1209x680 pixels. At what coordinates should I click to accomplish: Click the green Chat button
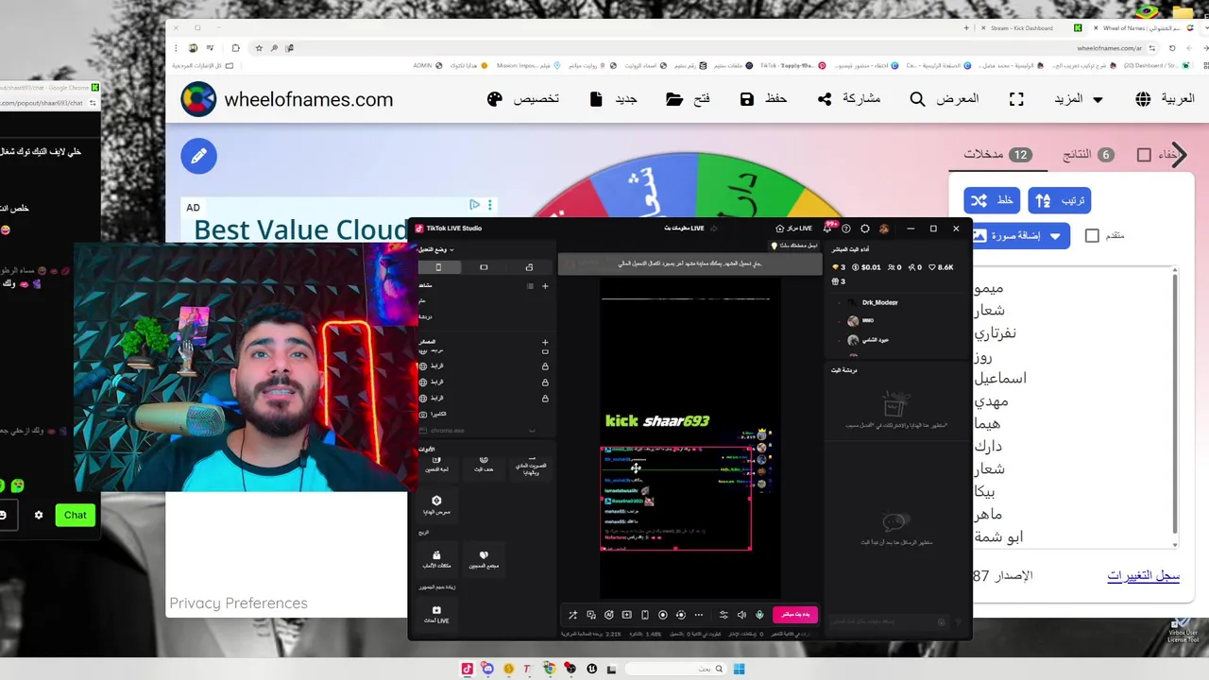[x=75, y=515]
